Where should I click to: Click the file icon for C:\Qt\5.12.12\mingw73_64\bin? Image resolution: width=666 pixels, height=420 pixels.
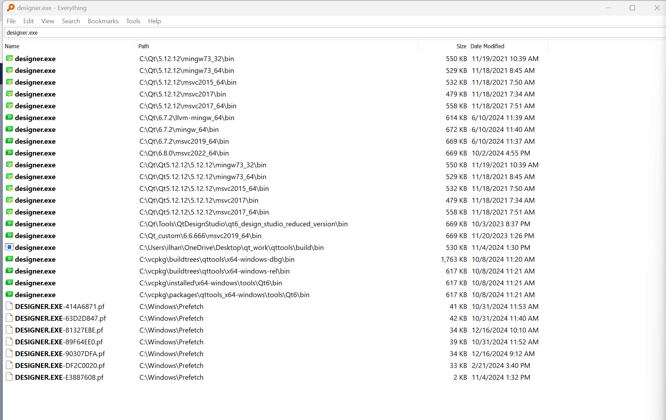click(x=9, y=70)
